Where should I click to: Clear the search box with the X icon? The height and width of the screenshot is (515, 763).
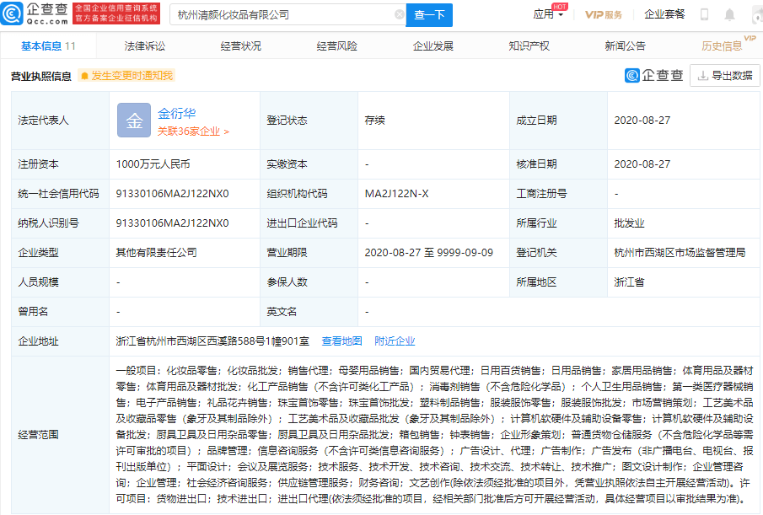coord(400,14)
